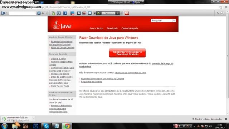Click the camera toolbar icon
This screenshot has width=229, height=129.
click(79, 13)
